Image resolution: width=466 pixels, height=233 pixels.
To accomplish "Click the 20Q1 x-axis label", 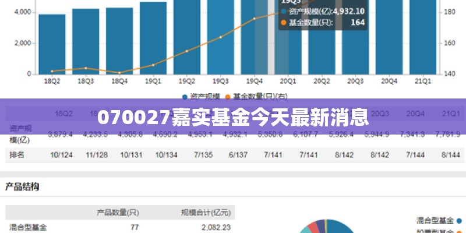I will click(x=288, y=81).
